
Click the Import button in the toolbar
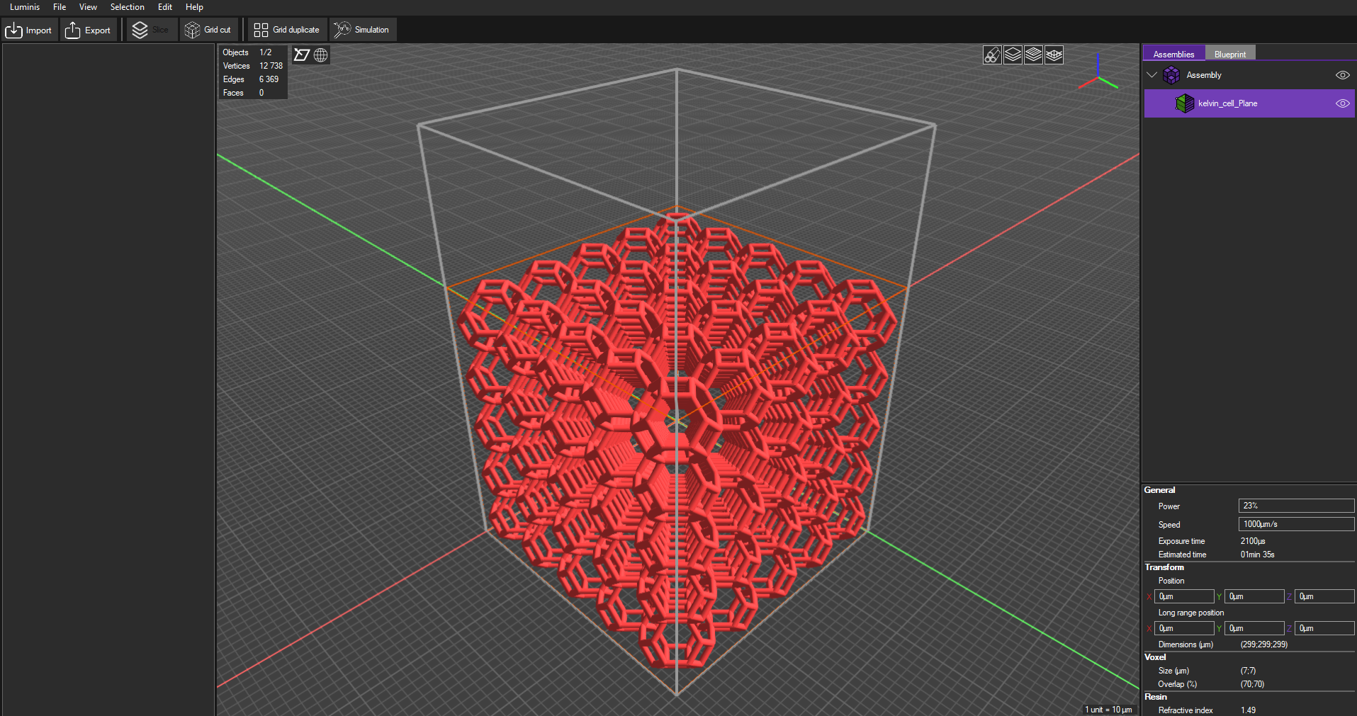coord(29,30)
